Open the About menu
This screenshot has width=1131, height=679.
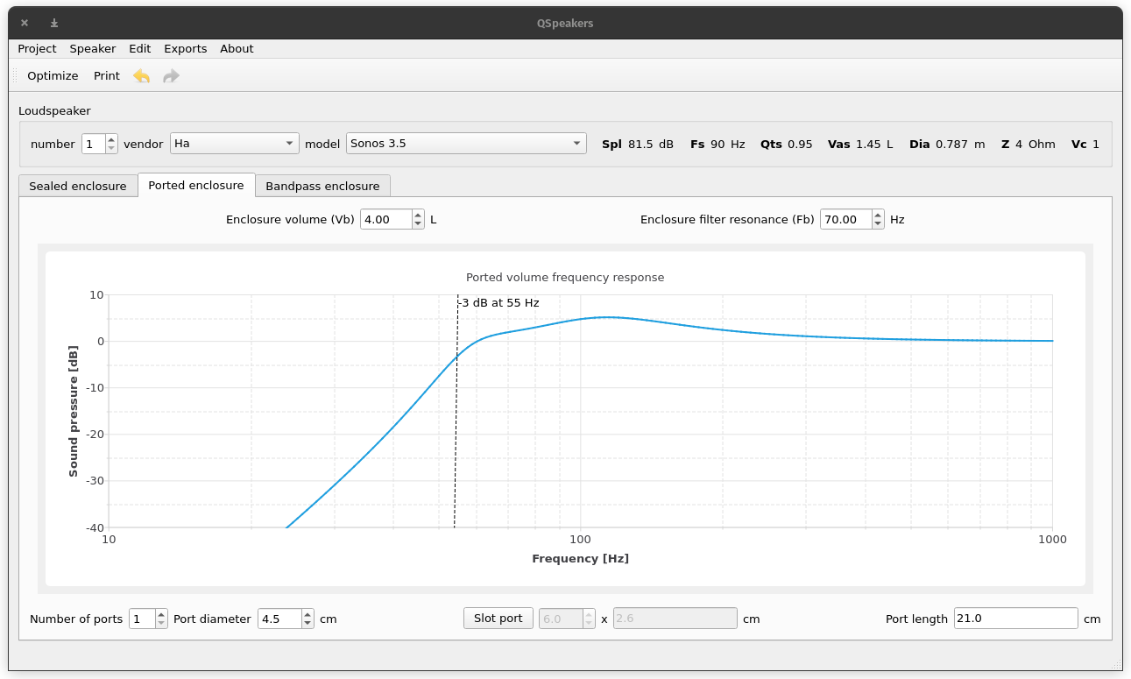237,49
